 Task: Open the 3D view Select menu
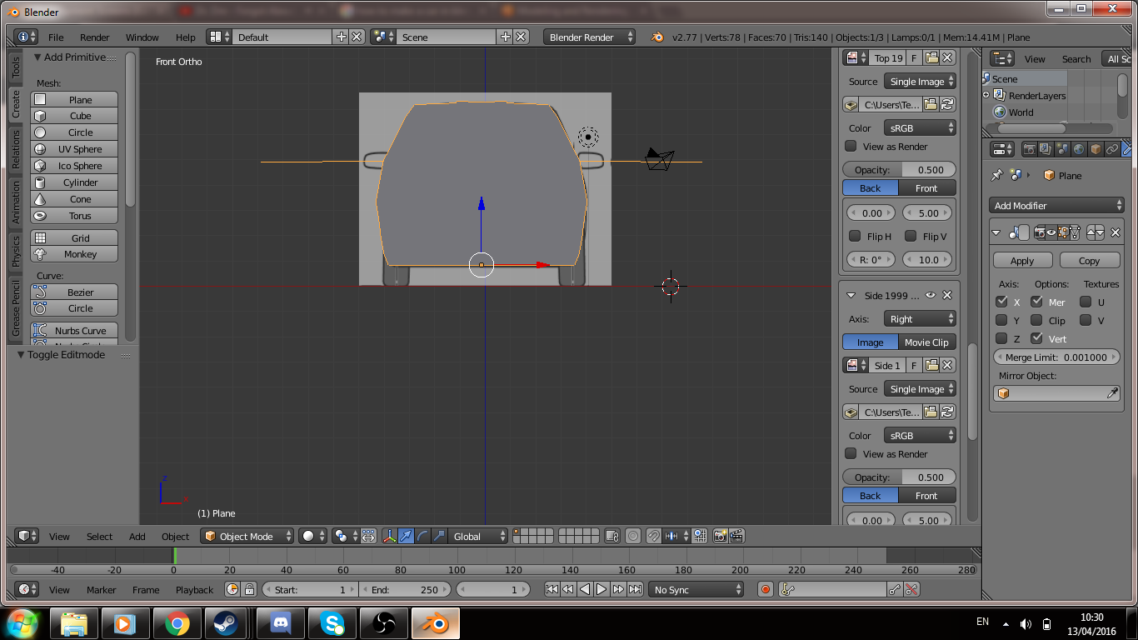pos(99,537)
